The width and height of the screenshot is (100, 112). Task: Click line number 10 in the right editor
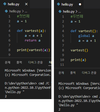pyautogui.click(x=62, y=60)
